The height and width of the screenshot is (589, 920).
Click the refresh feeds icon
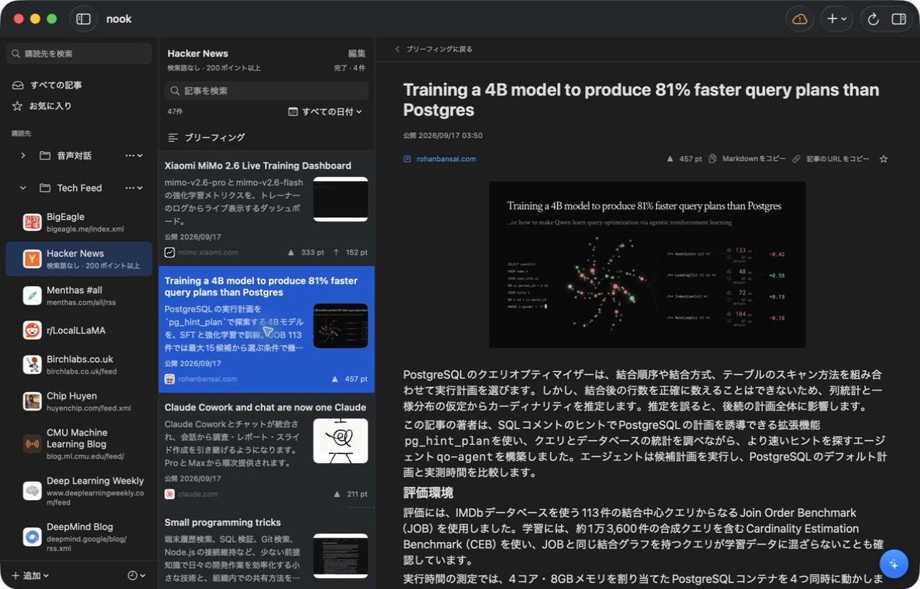pos(873,18)
